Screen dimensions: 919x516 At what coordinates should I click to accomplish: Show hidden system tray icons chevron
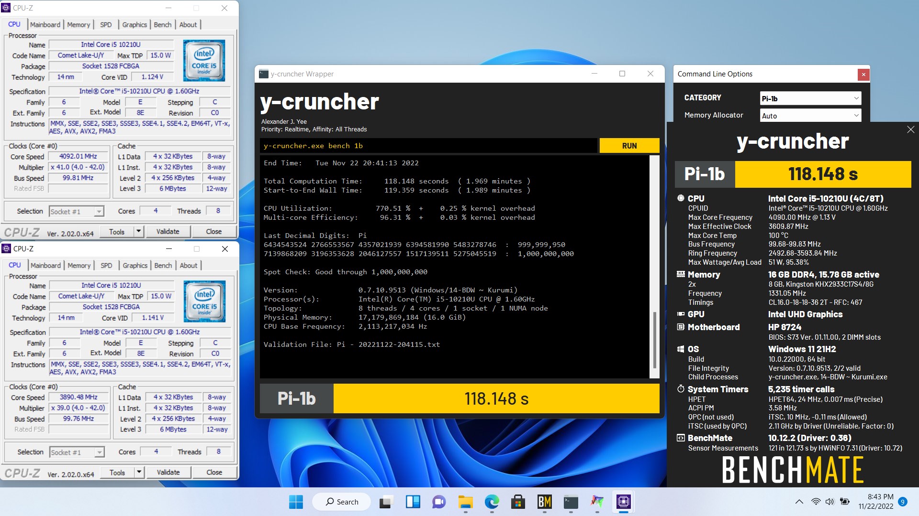[799, 502]
